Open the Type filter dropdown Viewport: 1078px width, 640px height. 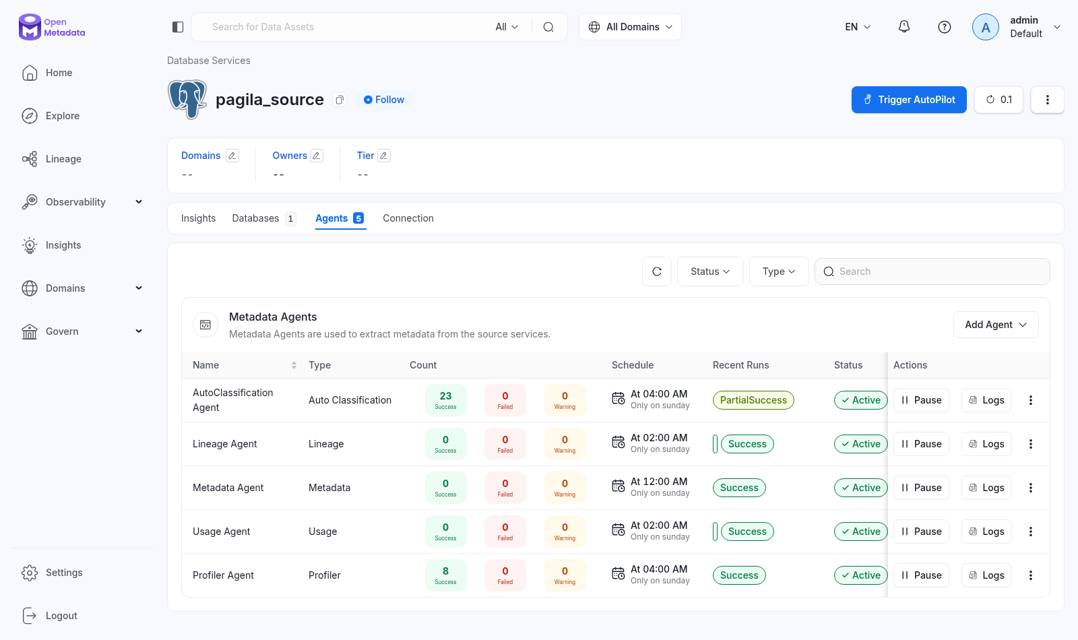click(779, 271)
